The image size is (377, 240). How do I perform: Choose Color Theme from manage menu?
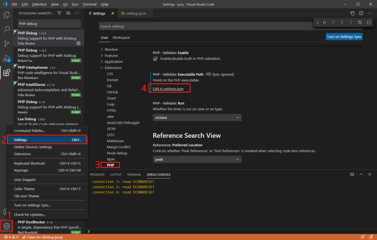47,189
